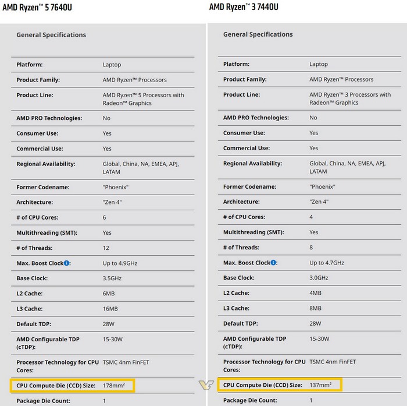The image size is (407, 406).
Task: Click the watermark logo between the two panels
Action: 205,386
